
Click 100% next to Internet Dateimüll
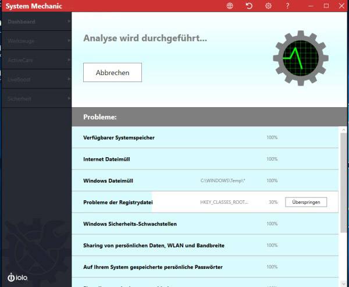pos(272,159)
